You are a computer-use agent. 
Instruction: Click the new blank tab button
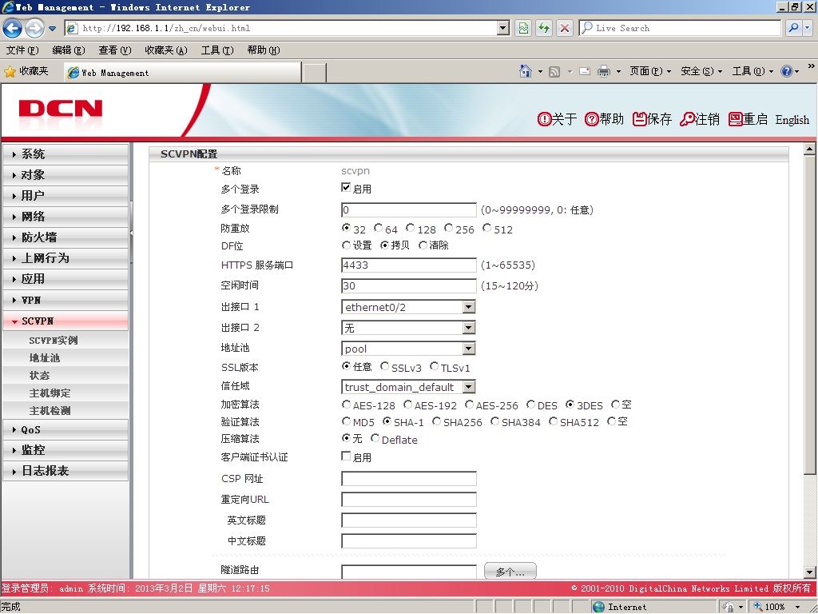315,73
